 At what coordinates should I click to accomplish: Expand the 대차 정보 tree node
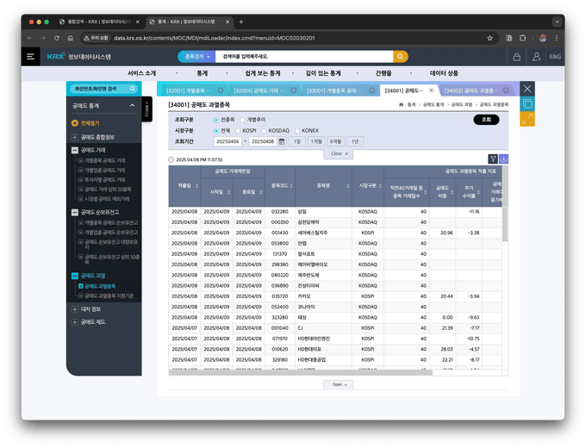coord(75,309)
